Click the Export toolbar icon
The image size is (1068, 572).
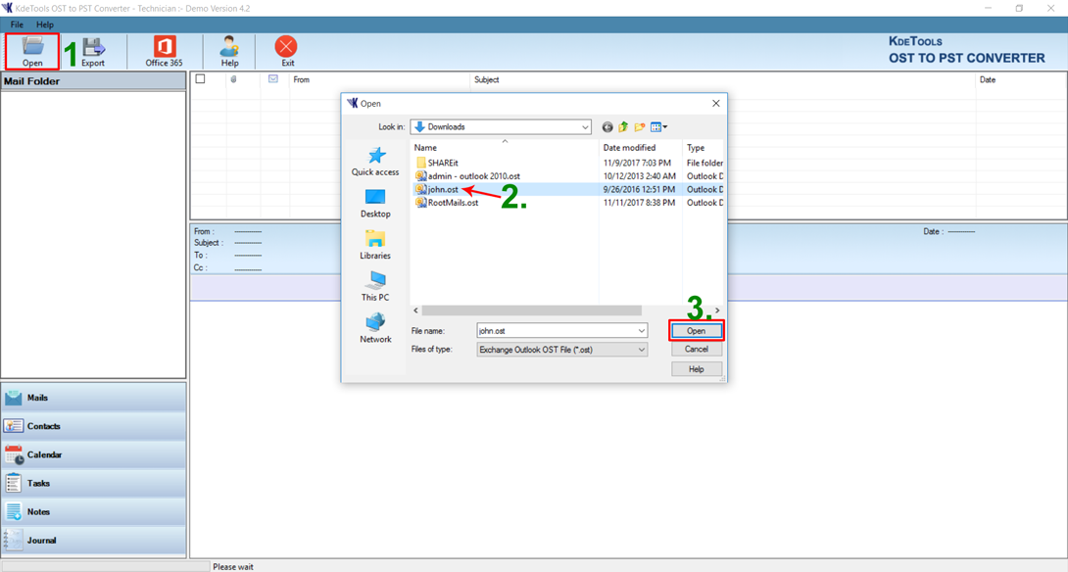[x=93, y=51]
